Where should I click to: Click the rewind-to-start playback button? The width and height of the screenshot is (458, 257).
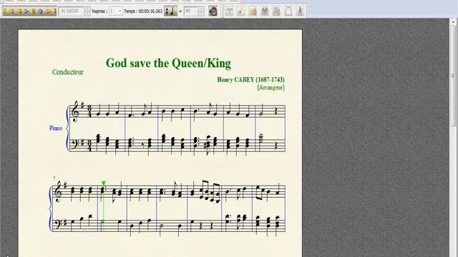pos(9,11)
